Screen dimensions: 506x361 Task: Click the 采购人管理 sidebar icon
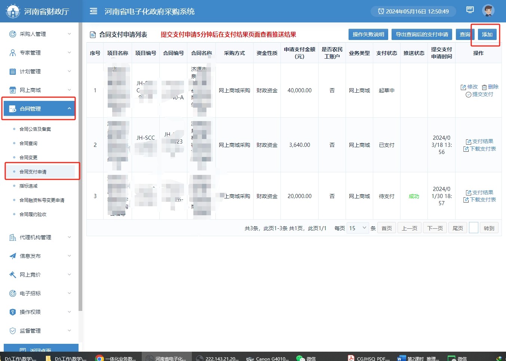[x=13, y=34]
